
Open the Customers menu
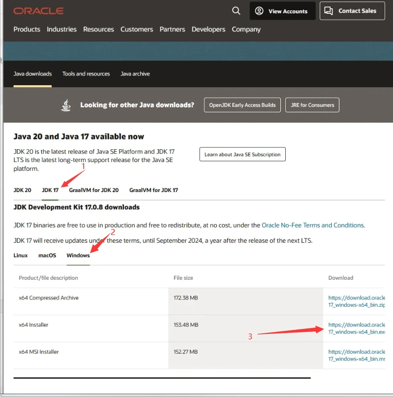tap(137, 30)
